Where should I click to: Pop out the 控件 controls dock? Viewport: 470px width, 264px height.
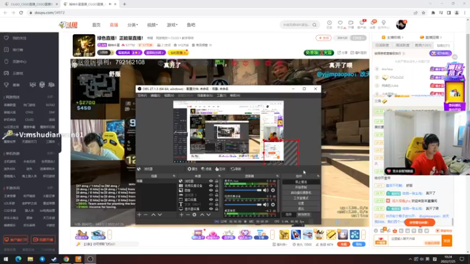[x=318, y=176]
